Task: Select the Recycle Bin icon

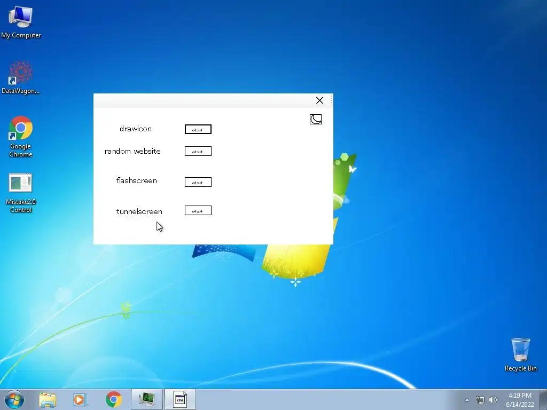Action: (x=520, y=354)
